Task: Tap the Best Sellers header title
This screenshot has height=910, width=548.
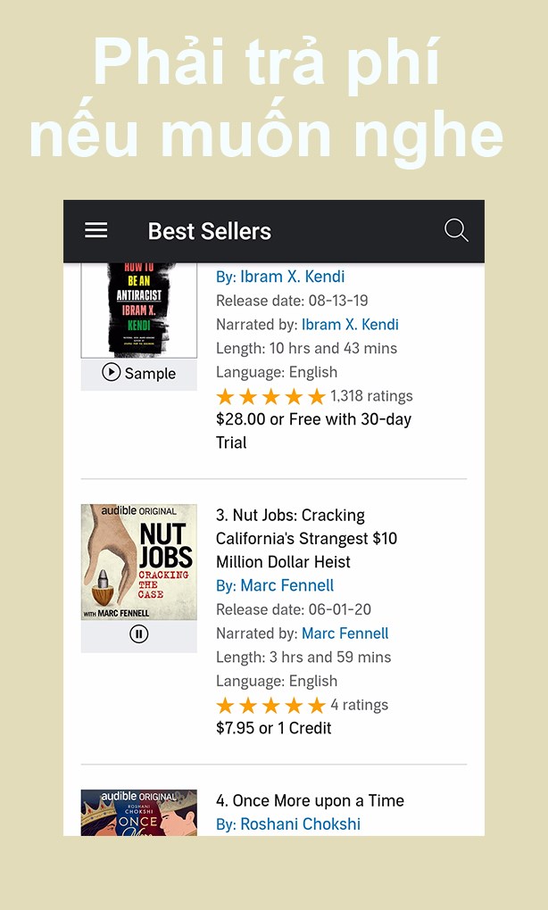Action: 210,231
